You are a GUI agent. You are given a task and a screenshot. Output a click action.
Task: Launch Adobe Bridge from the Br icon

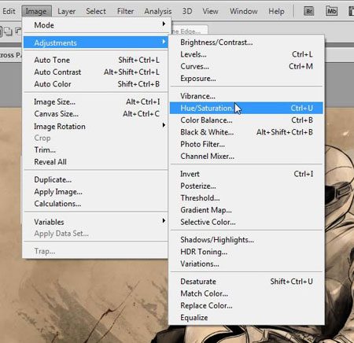point(309,11)
